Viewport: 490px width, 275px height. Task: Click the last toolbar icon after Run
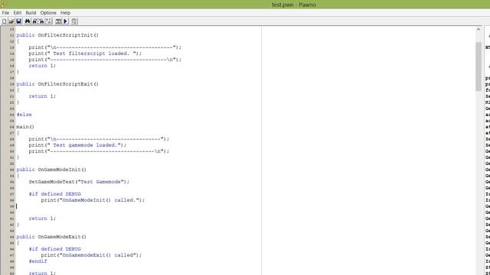click(x=74, y=21)
